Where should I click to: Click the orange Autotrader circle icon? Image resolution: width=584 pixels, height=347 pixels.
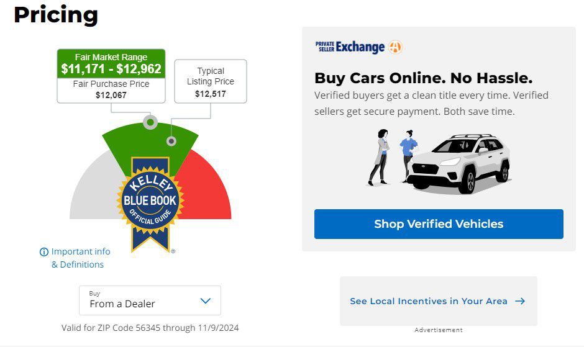(x=395, y=47)
